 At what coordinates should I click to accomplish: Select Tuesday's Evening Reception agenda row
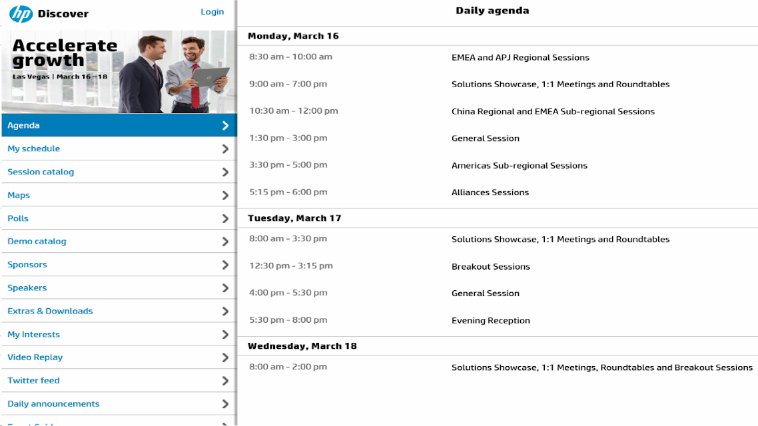pyautogui.click(x=498, y=320)
